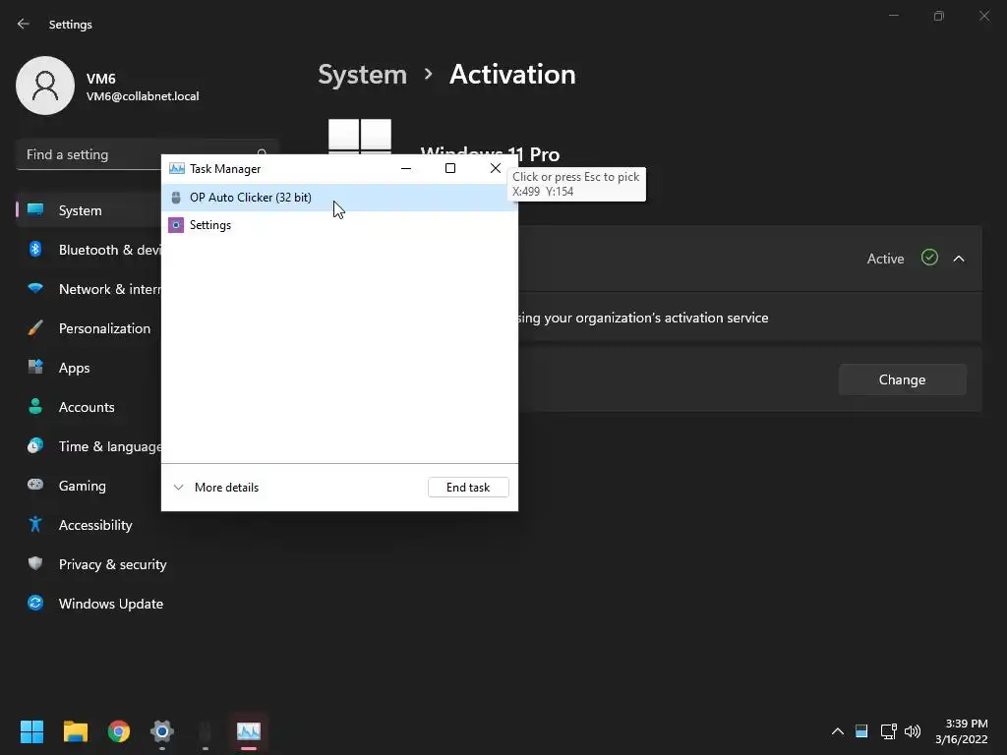Click the System monitor icon in sidebar
Viewport: 1007px width, 755px height.
point(35,209)
